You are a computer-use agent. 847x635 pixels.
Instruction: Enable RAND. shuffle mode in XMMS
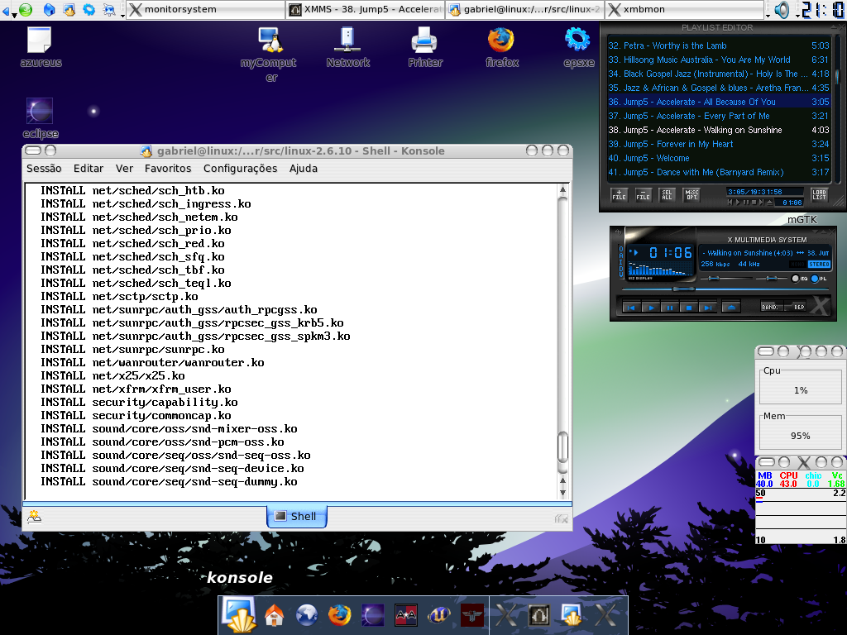point(771,307)
